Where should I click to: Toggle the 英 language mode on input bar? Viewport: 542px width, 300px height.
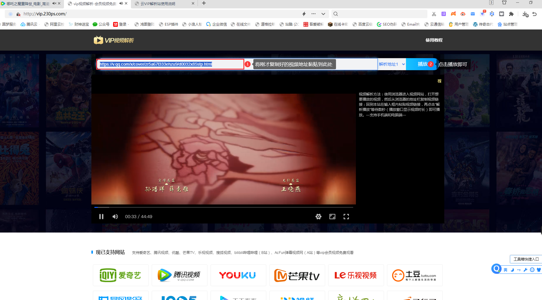pyautogui.click(x=506, y=270)
